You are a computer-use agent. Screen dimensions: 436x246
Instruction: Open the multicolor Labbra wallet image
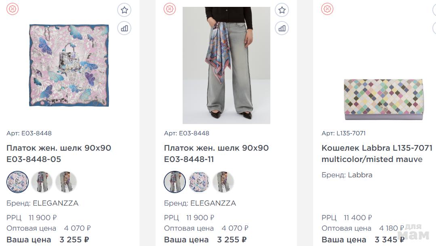pyautogui.click(x=383, y=99)
